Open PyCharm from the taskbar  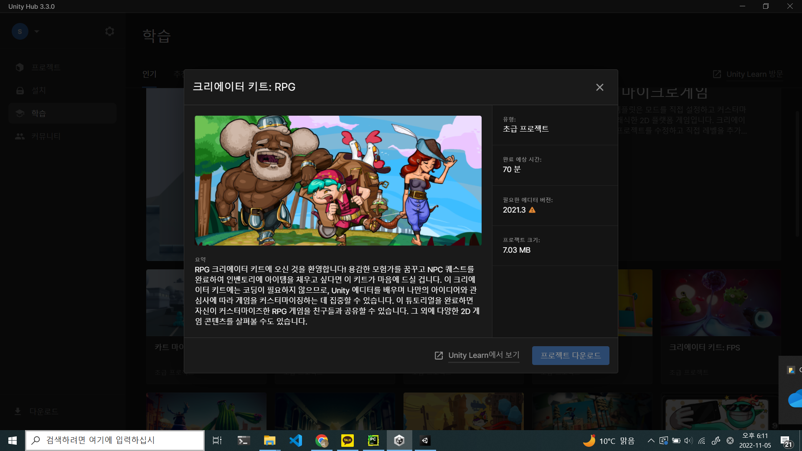pyautogui.click(x=373, y=441)
